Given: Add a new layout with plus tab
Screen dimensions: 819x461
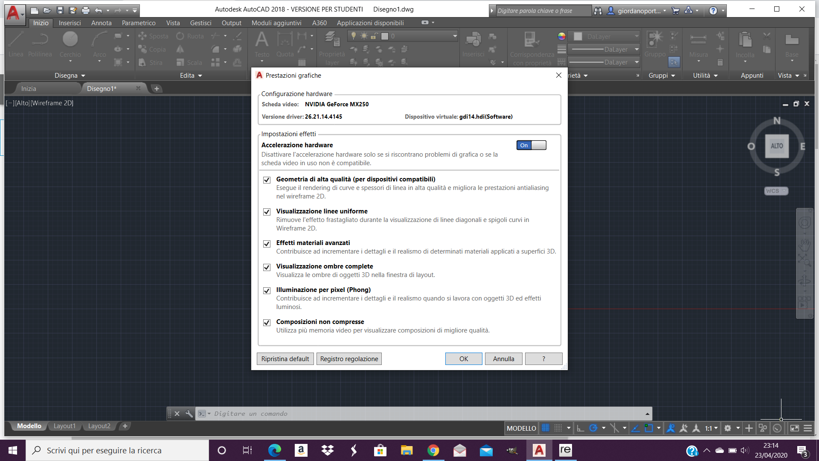Looking at the screenshot, I should (x=125, y=426).
